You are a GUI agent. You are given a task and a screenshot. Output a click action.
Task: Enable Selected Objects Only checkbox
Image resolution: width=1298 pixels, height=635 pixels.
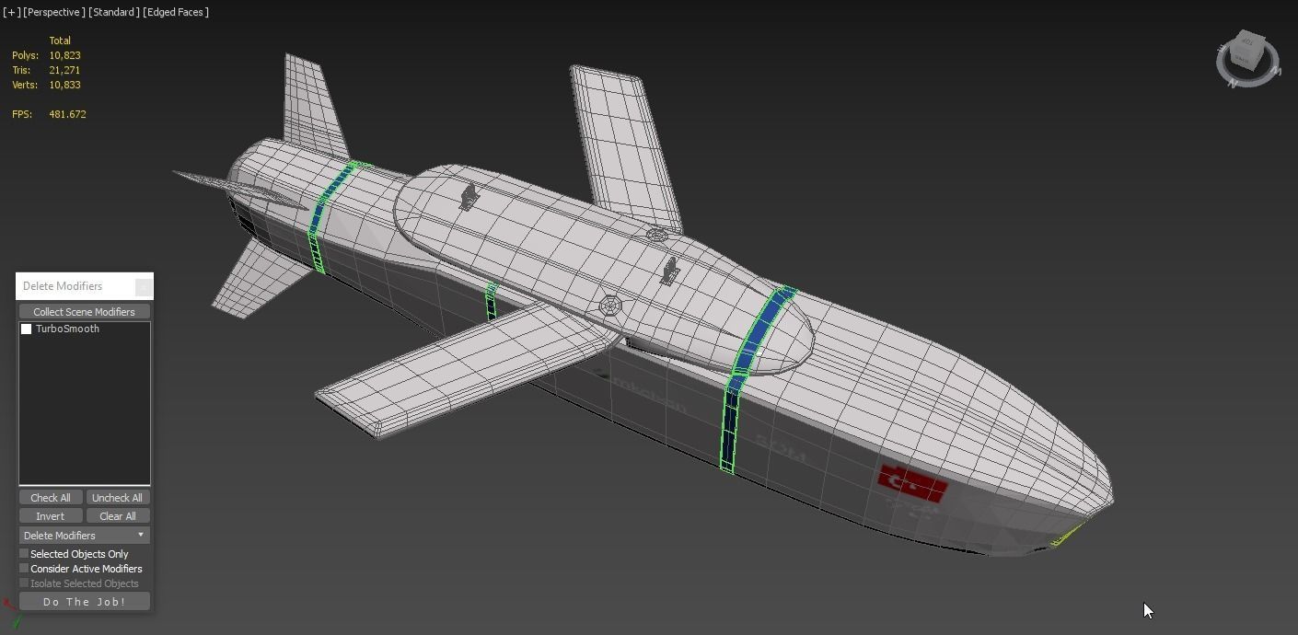coord(24,554)
